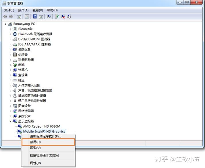Select the IDE ATA/ATAPI 控制器 label

(x=34, y=44)
